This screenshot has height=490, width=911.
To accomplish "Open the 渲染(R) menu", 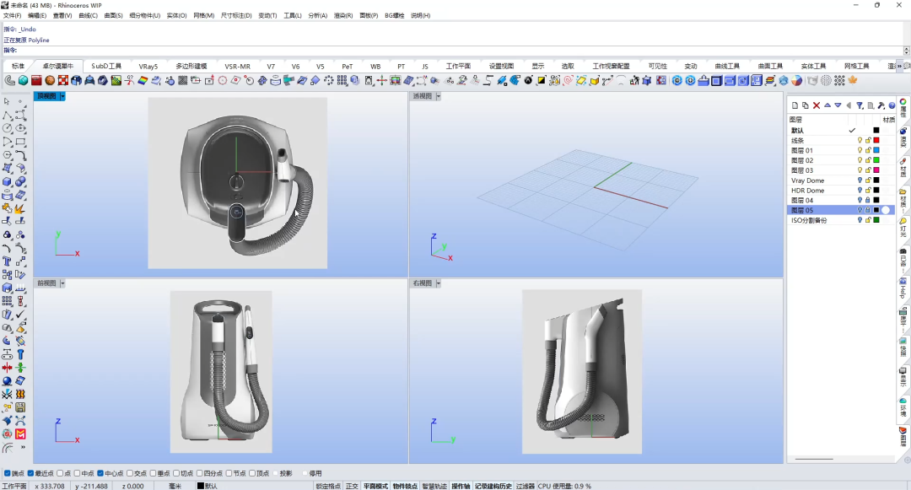I will click(x=342, y=16).
